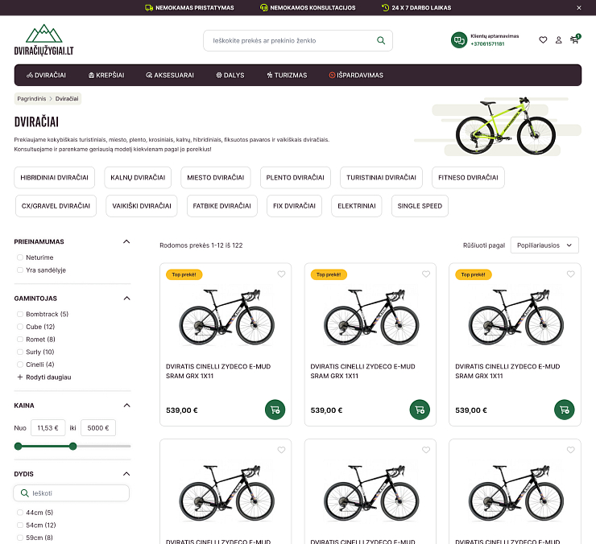Select the Kalnų dviračiai category
Screen dimensions: 596x544
pyautogui.click(x=138, y=177)
